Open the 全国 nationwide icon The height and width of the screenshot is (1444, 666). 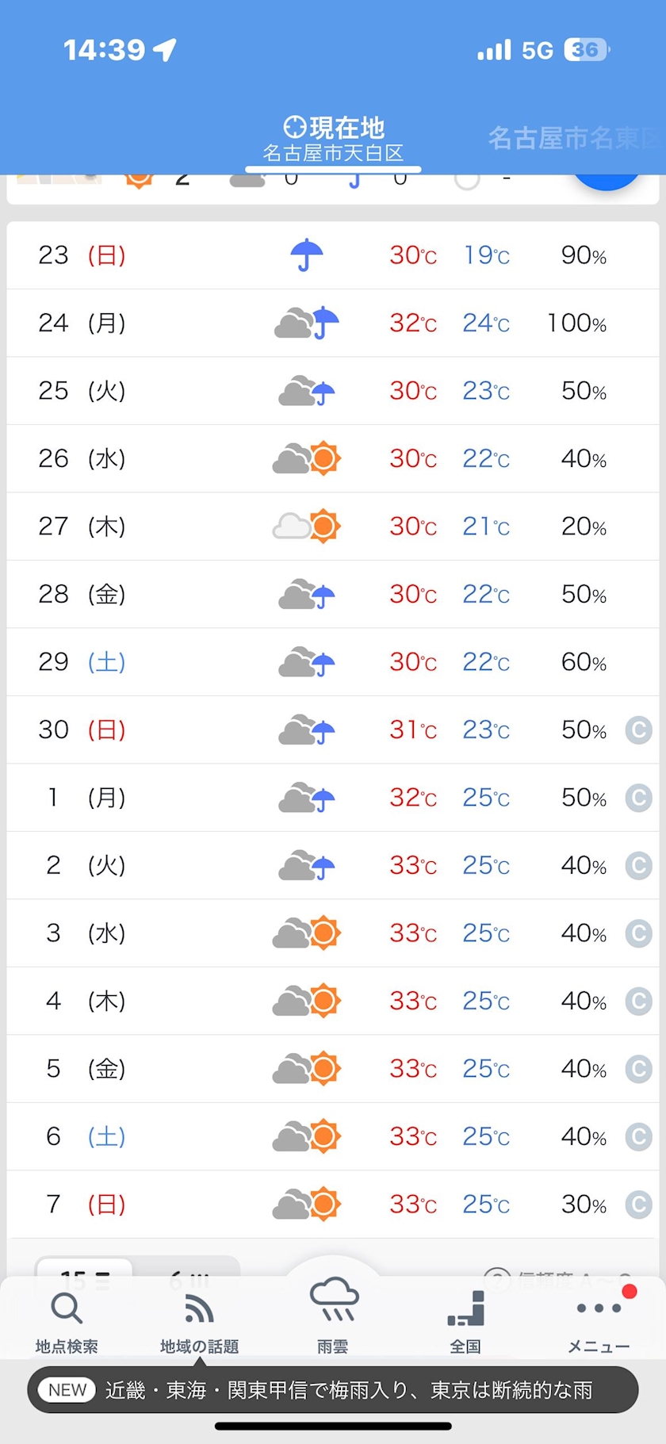(x=466, y=1308)
